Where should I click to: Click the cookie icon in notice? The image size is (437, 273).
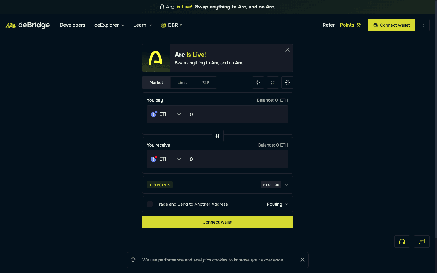[x=133, y=260]
